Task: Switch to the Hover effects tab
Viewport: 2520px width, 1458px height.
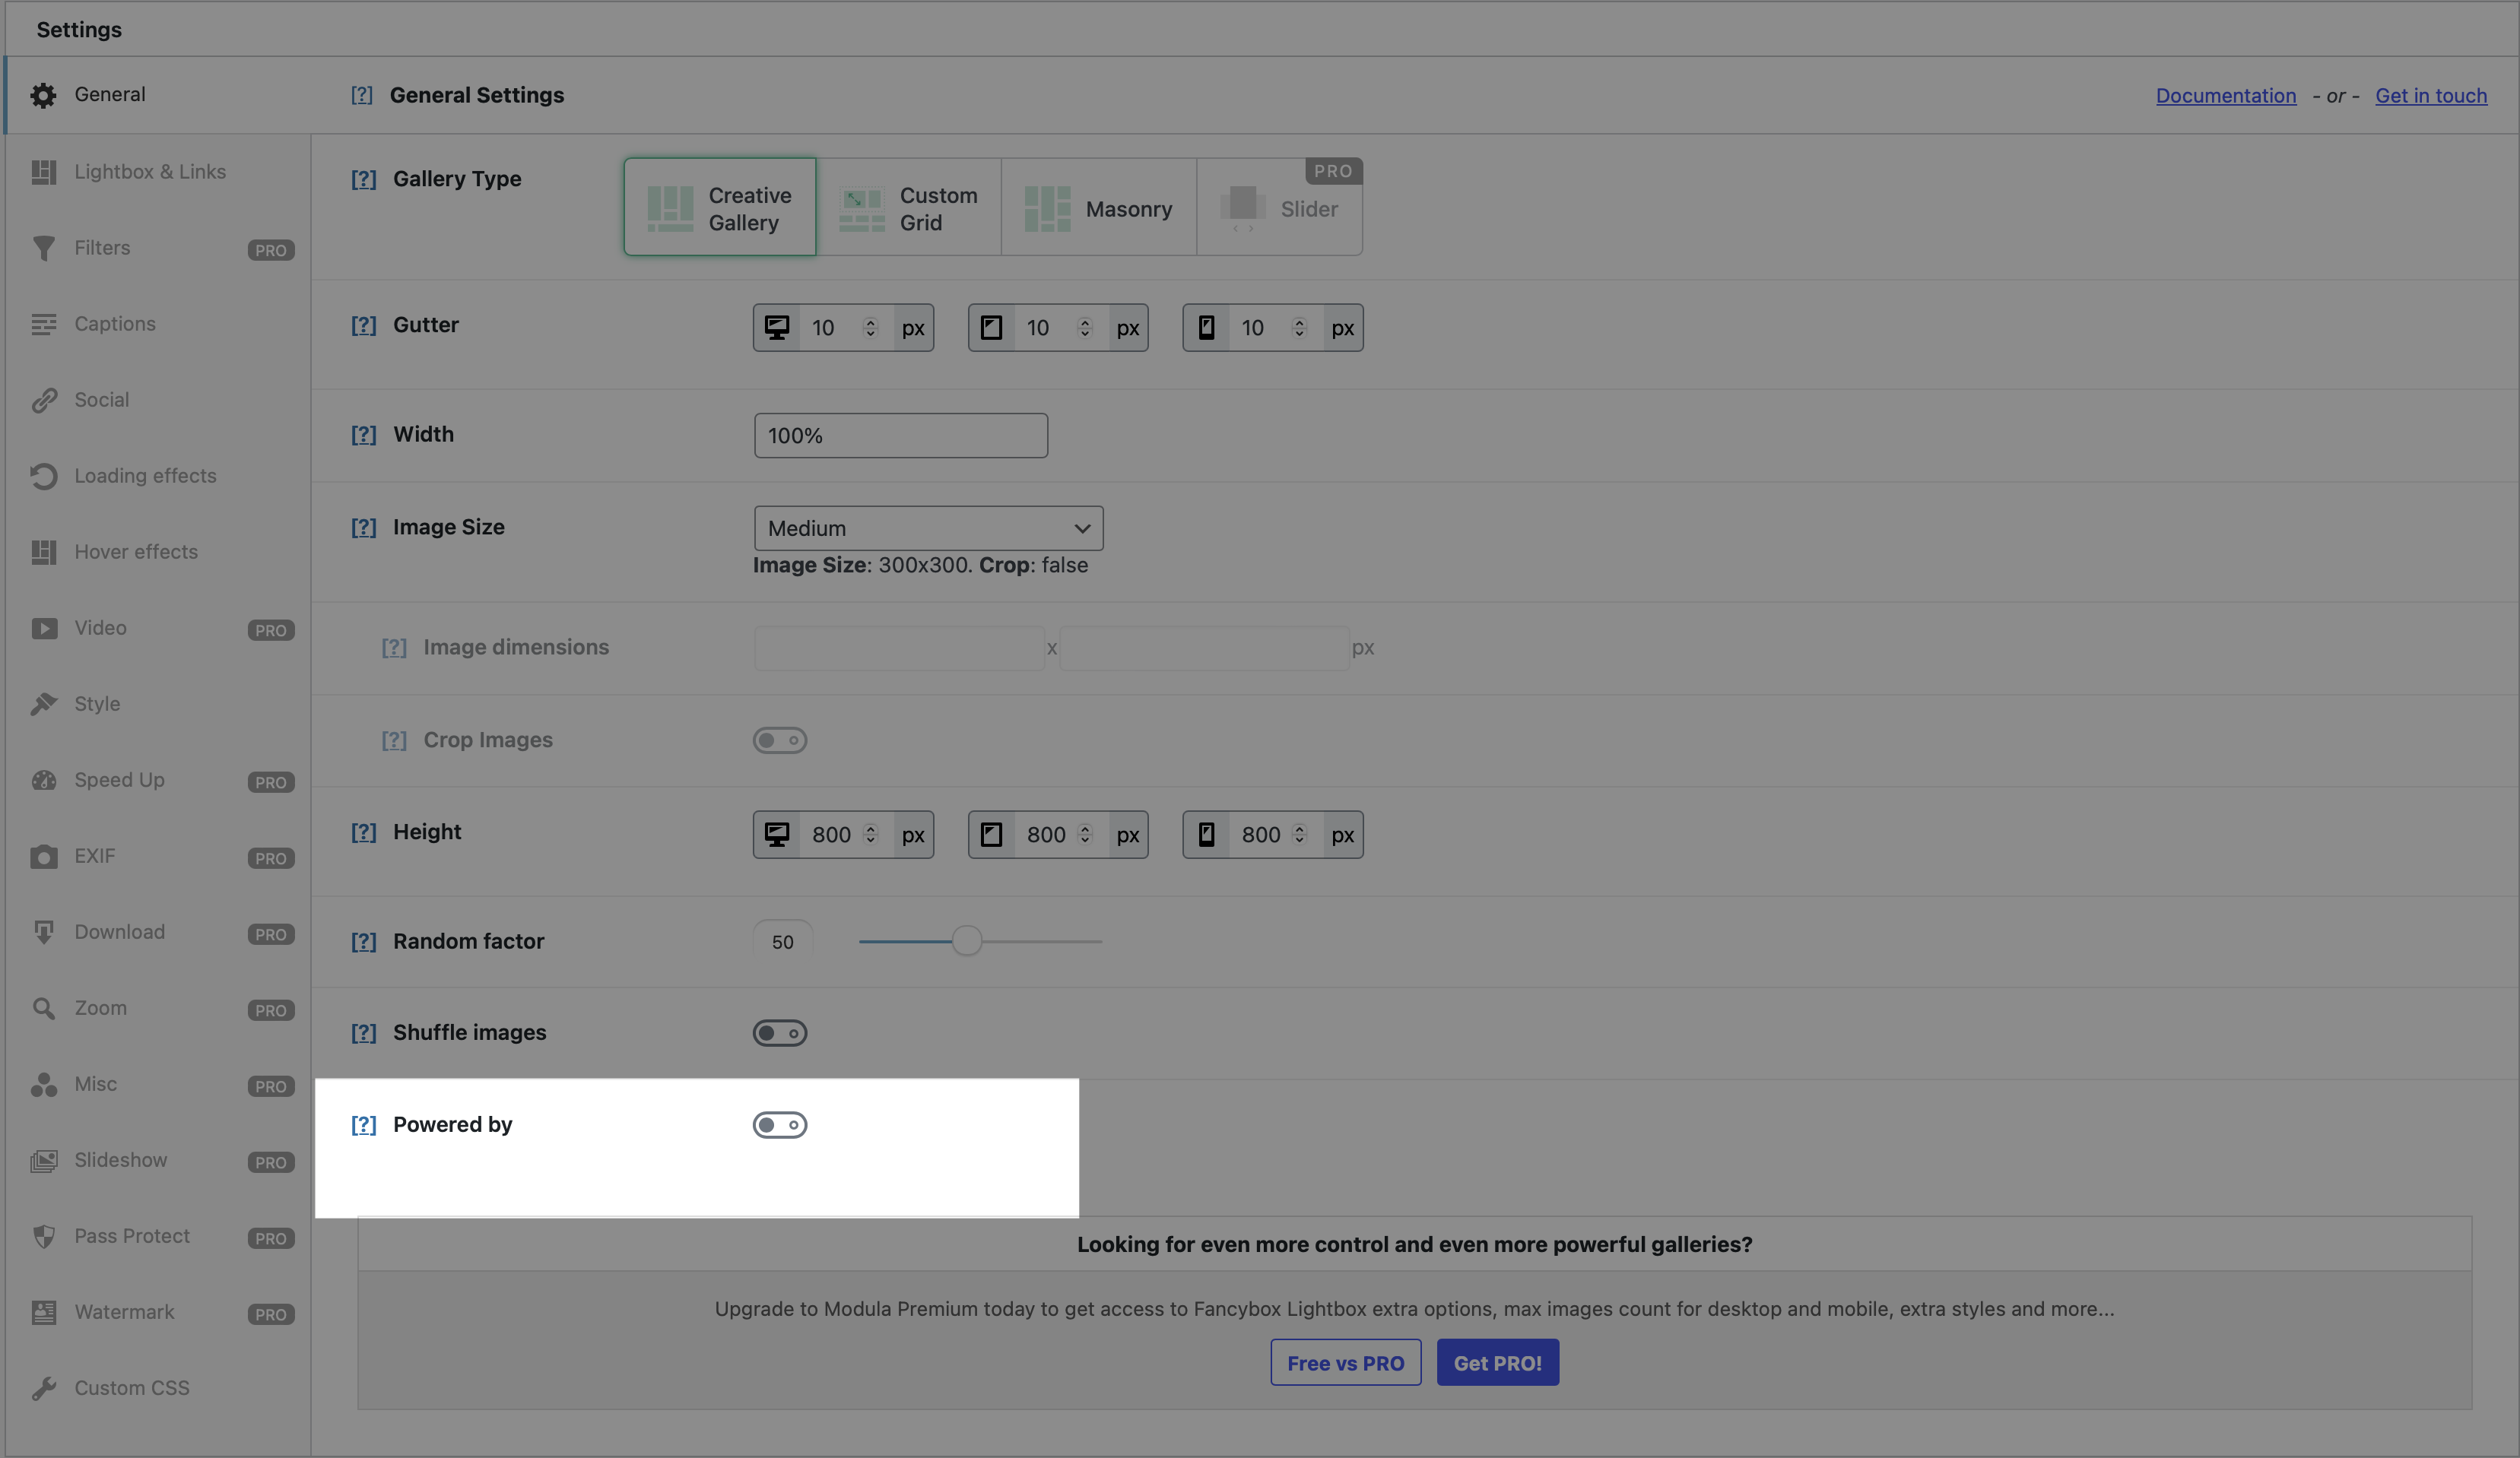Action: point(136,552)
